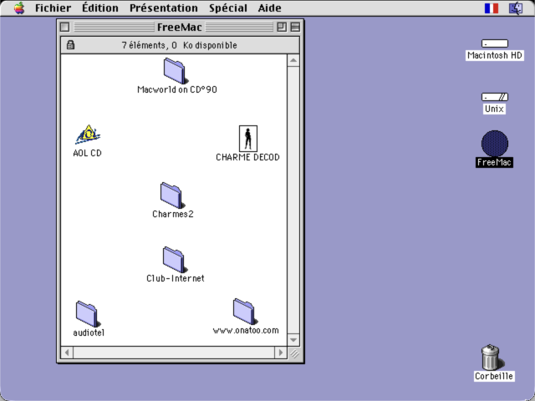
Task: Click the '7 éléments, 0 Ko disponible' status text
Action: [180, 45]
